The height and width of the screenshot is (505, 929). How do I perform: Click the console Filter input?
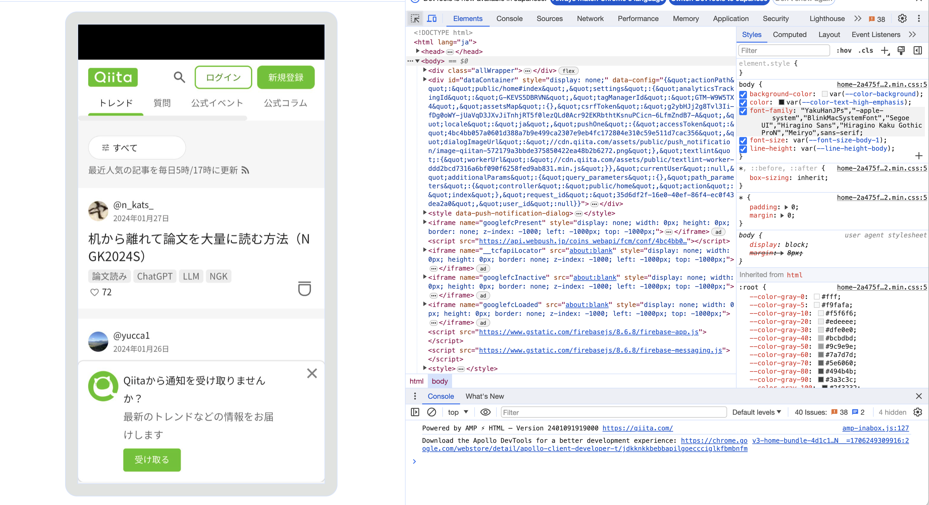coord(613,412)
